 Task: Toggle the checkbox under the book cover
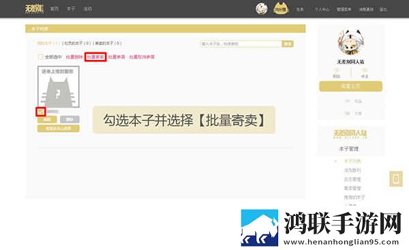click(41, 112)
